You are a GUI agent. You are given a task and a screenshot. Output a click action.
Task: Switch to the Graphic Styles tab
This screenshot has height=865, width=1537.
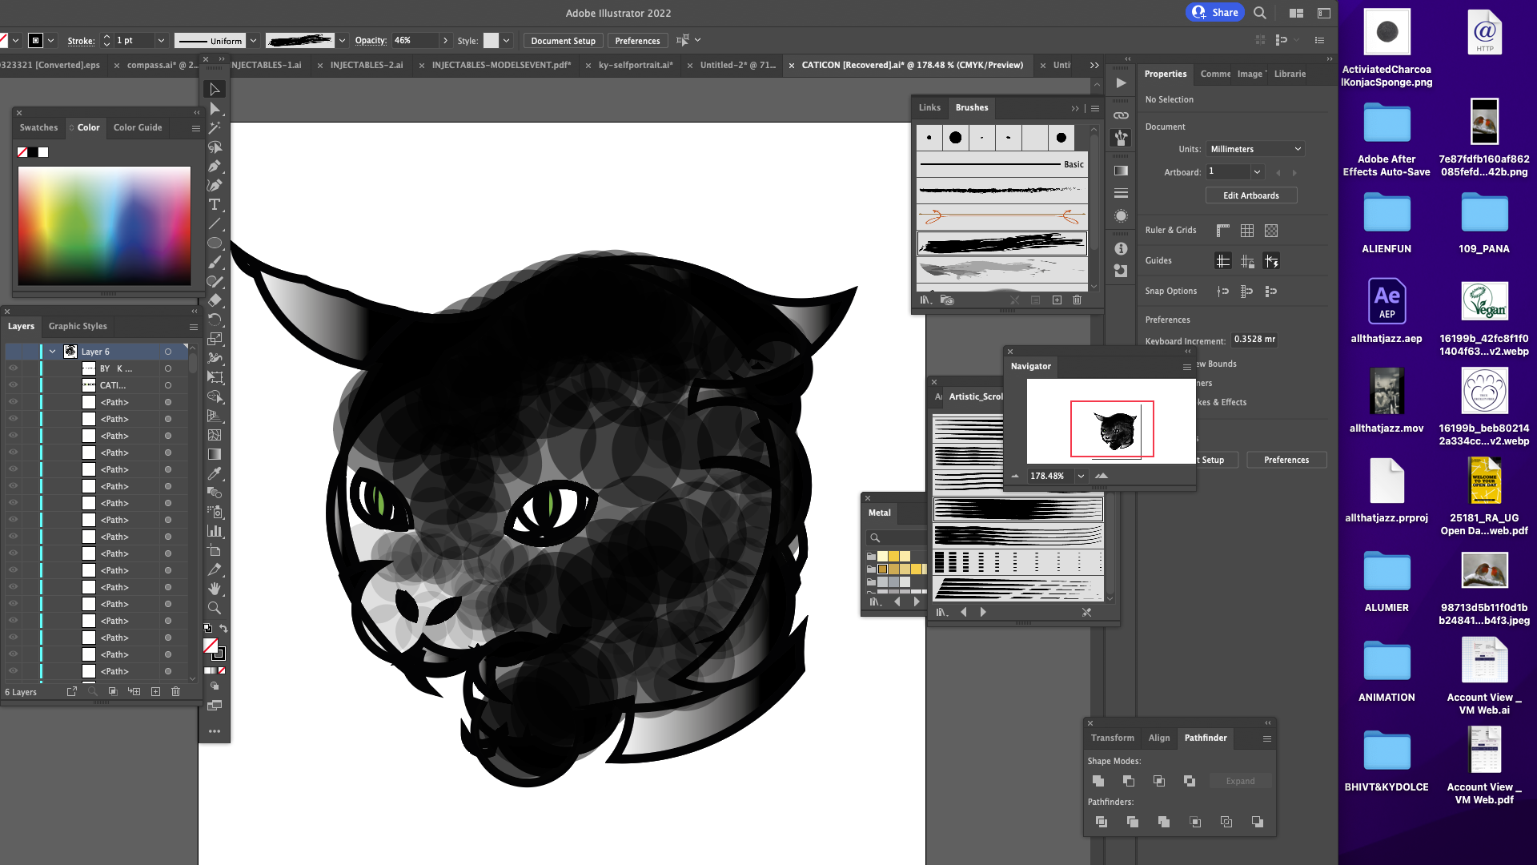(x=78, y=326)
